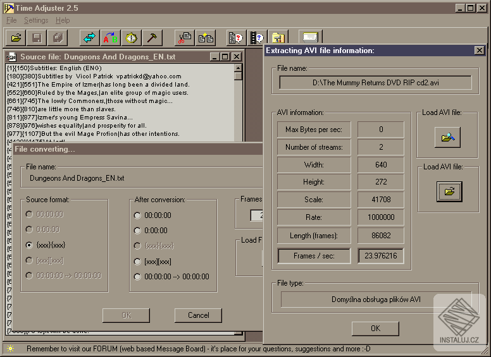Click the AVI File name field

click(375, 83)
